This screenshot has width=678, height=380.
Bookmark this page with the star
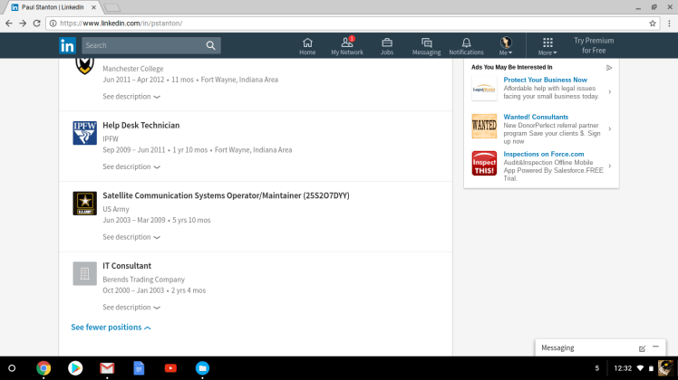(x=653, y=24)
